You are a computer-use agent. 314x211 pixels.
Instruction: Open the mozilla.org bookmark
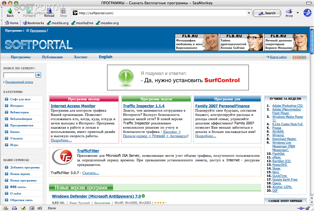(58, 23)
